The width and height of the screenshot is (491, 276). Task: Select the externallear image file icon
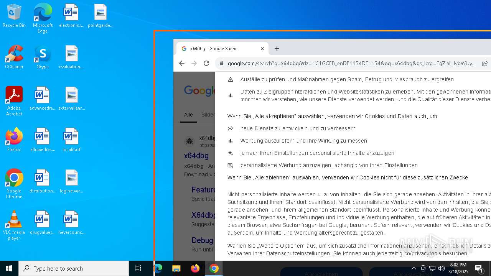tap(71, 99)
